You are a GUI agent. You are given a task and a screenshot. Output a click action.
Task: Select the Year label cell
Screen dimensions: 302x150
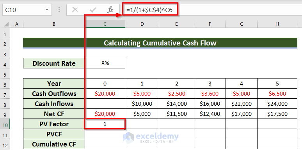(54, 83)
